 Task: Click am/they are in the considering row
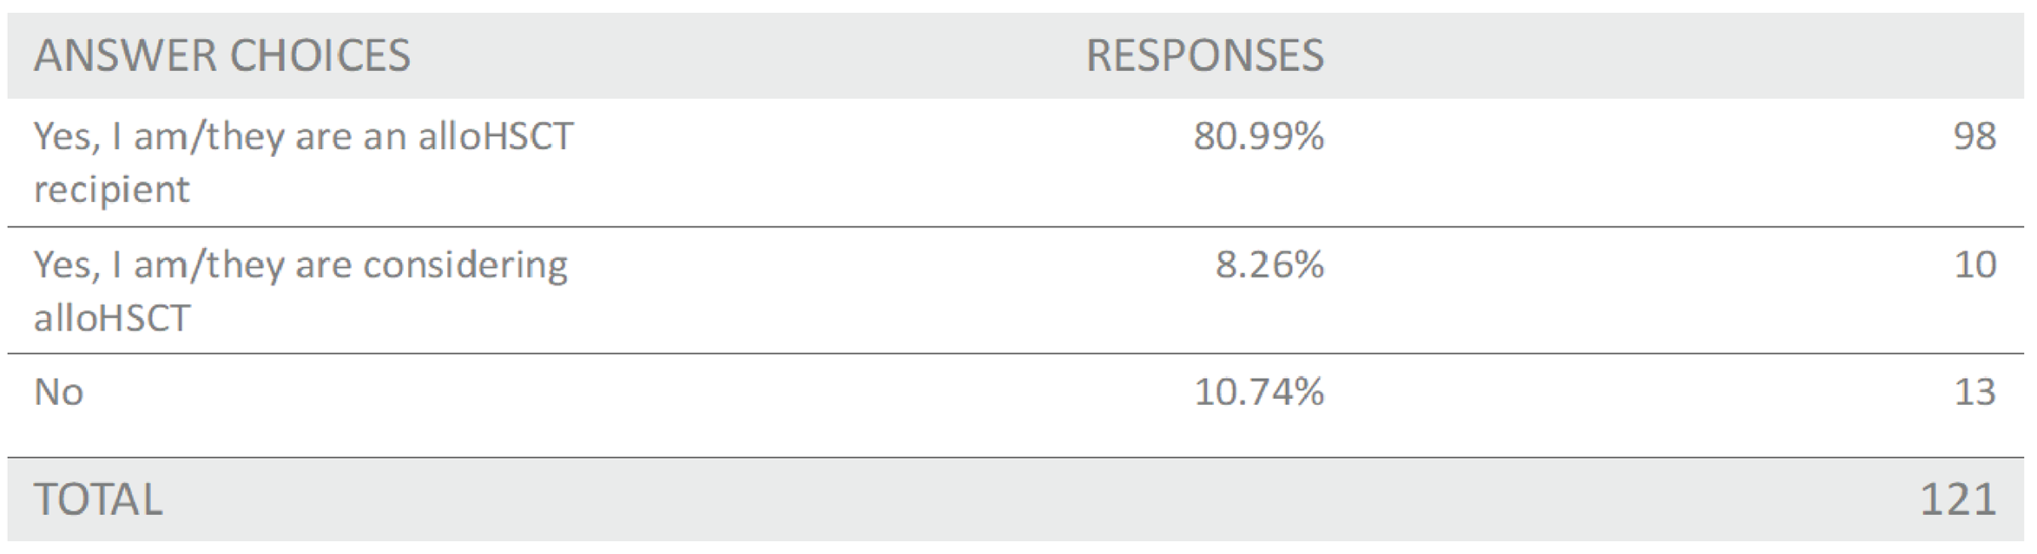[x=242, y=265]
